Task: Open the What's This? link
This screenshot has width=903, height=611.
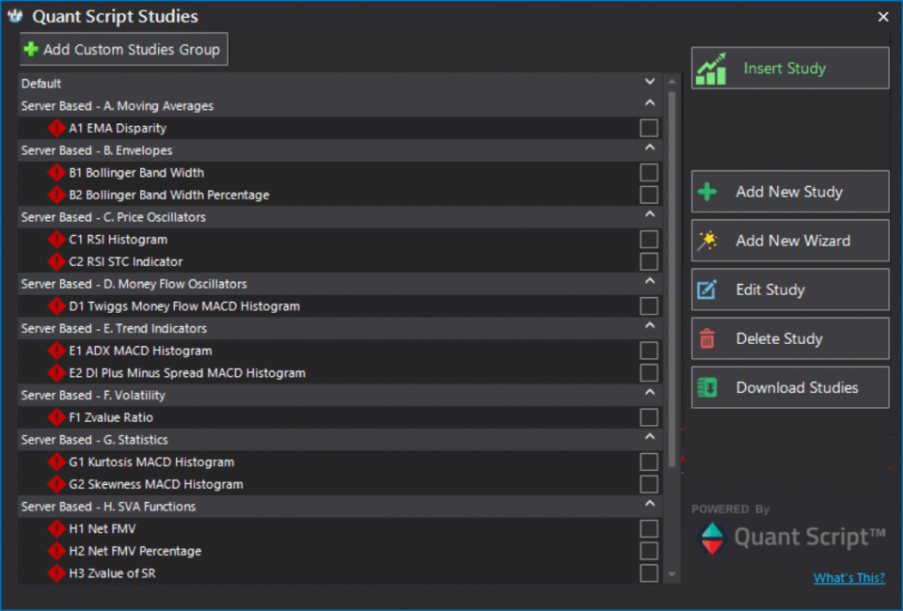Action: (x=848, y=577)
